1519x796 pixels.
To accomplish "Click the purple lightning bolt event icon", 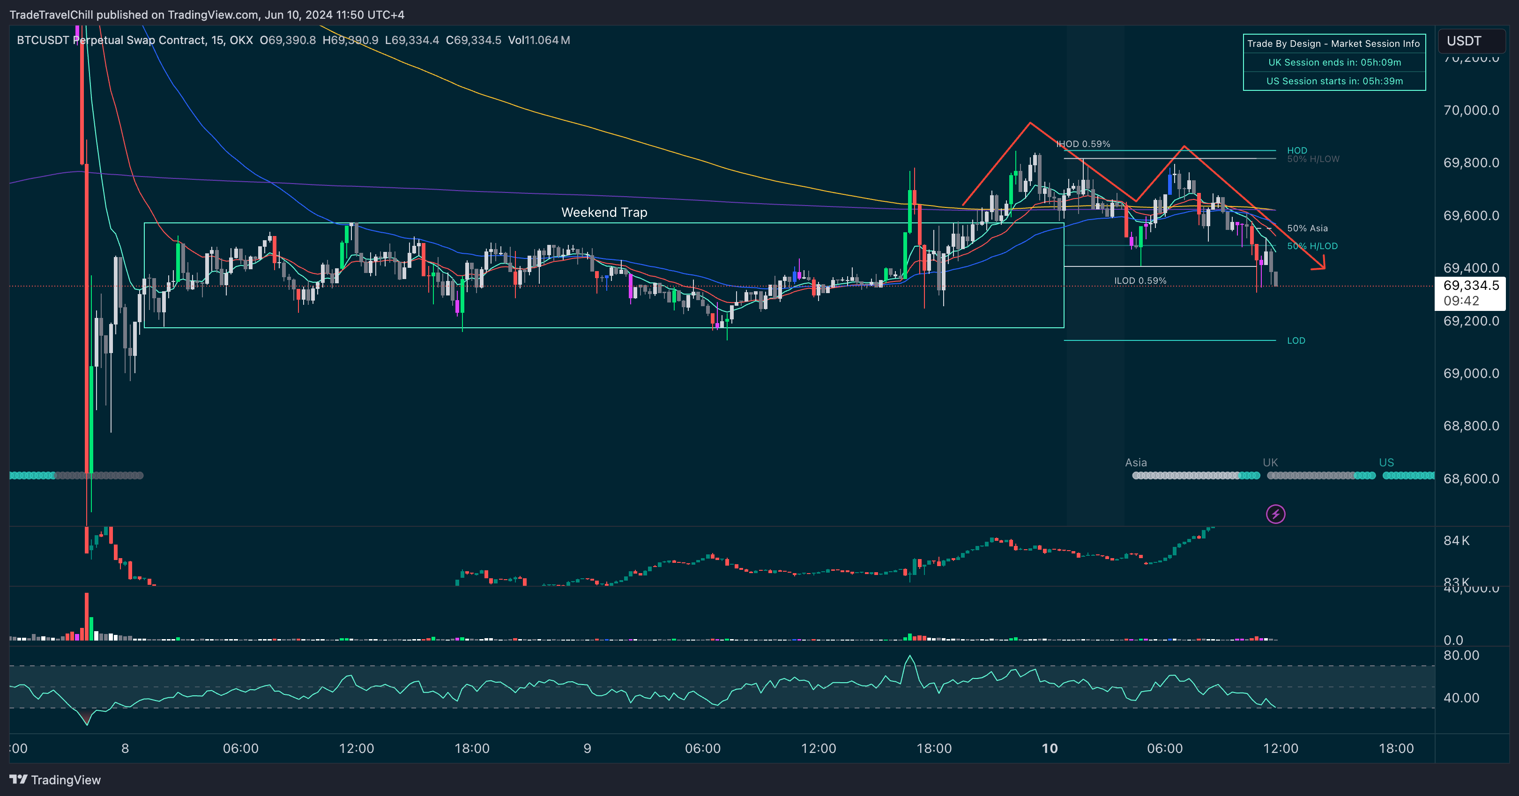I will pos(1275,514).
